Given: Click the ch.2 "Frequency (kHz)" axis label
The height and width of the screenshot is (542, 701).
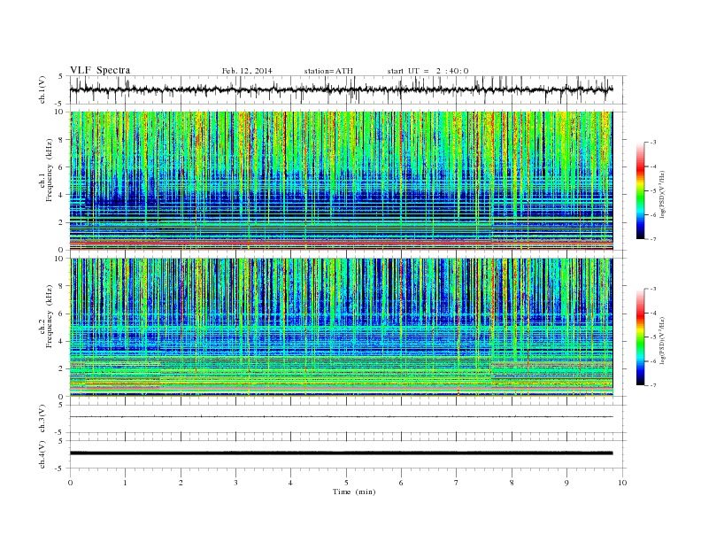Looking at the screenshot, I should pos(50,315).
